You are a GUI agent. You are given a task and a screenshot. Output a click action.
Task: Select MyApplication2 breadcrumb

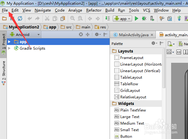point(21,27)
